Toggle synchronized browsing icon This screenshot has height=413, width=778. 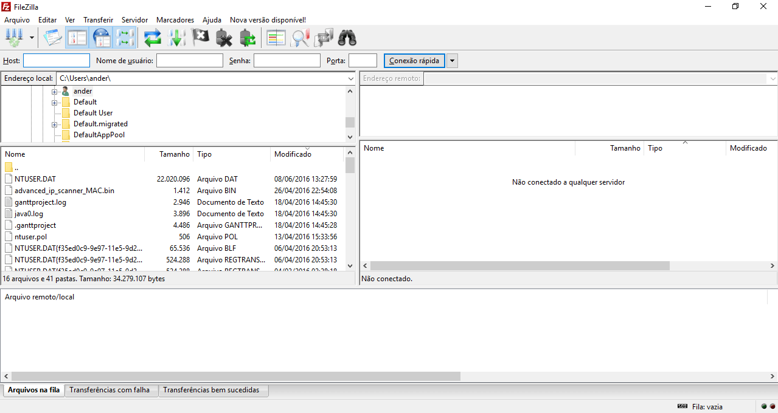(324, 38)
